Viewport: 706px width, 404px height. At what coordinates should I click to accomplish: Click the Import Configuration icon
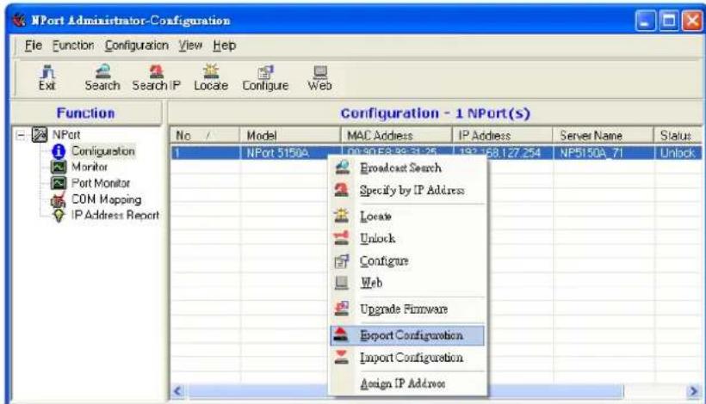[341, 358]
